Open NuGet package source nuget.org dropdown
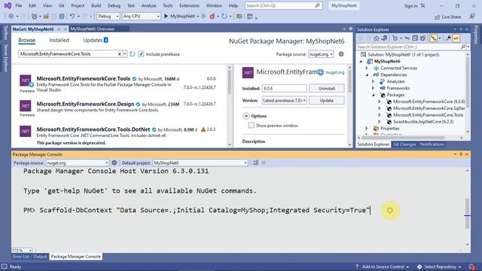Image resolution: width=482 pixels, height=271 pixels. pyautogui.click(x=321, y=54)
